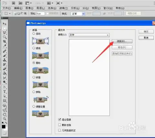
Task: Click the empty source files list box
Action: point(89,77)
